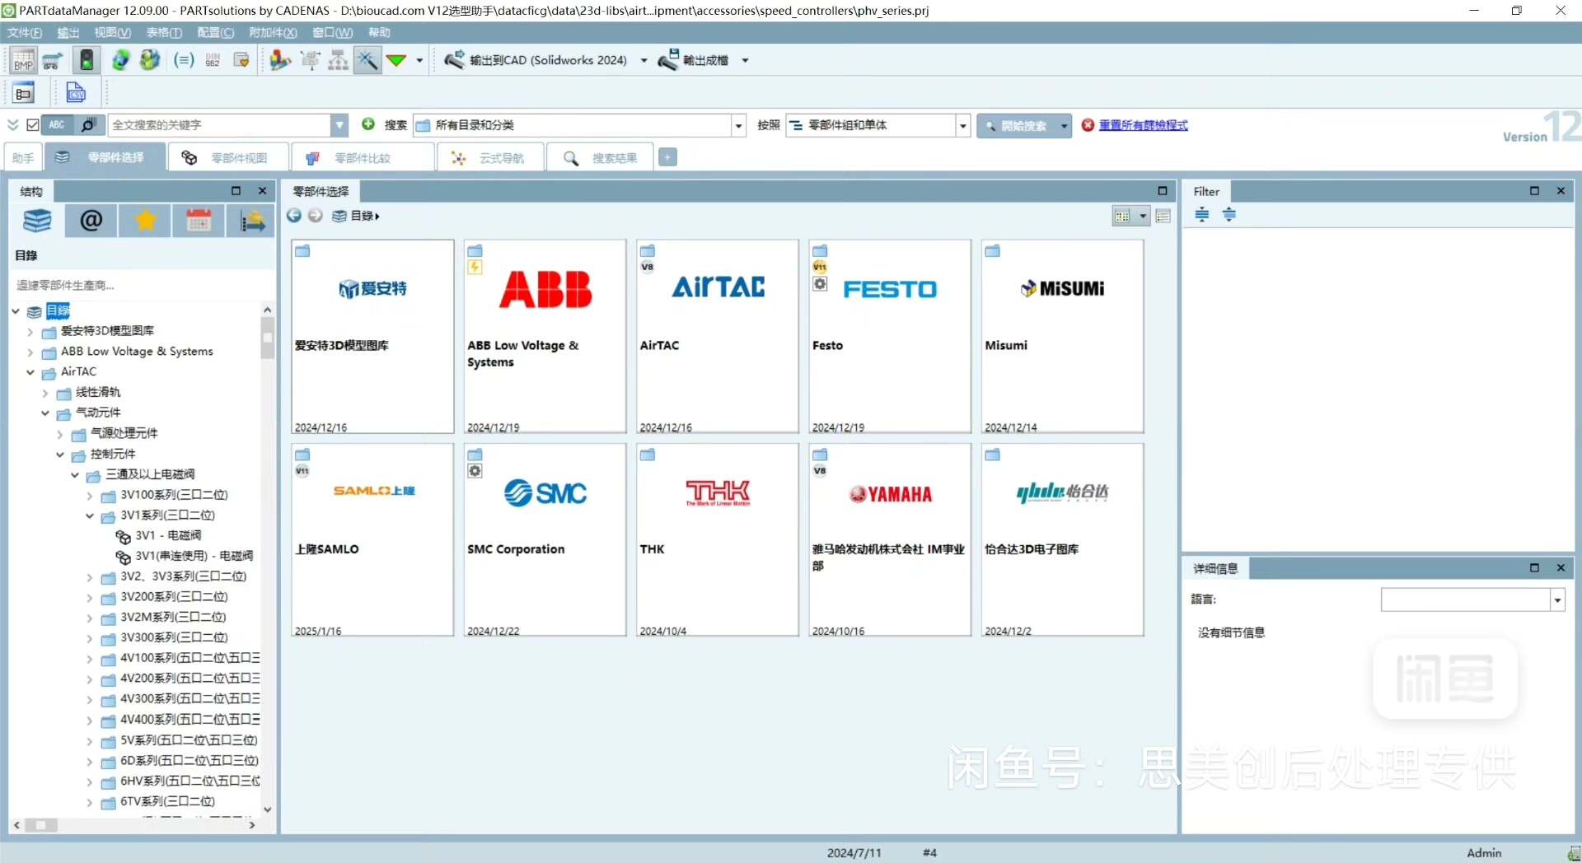The width and height of the screenshot is (1582, 863).
Task: Click the @ link icon in structure panel
Action: click(91, 221)
